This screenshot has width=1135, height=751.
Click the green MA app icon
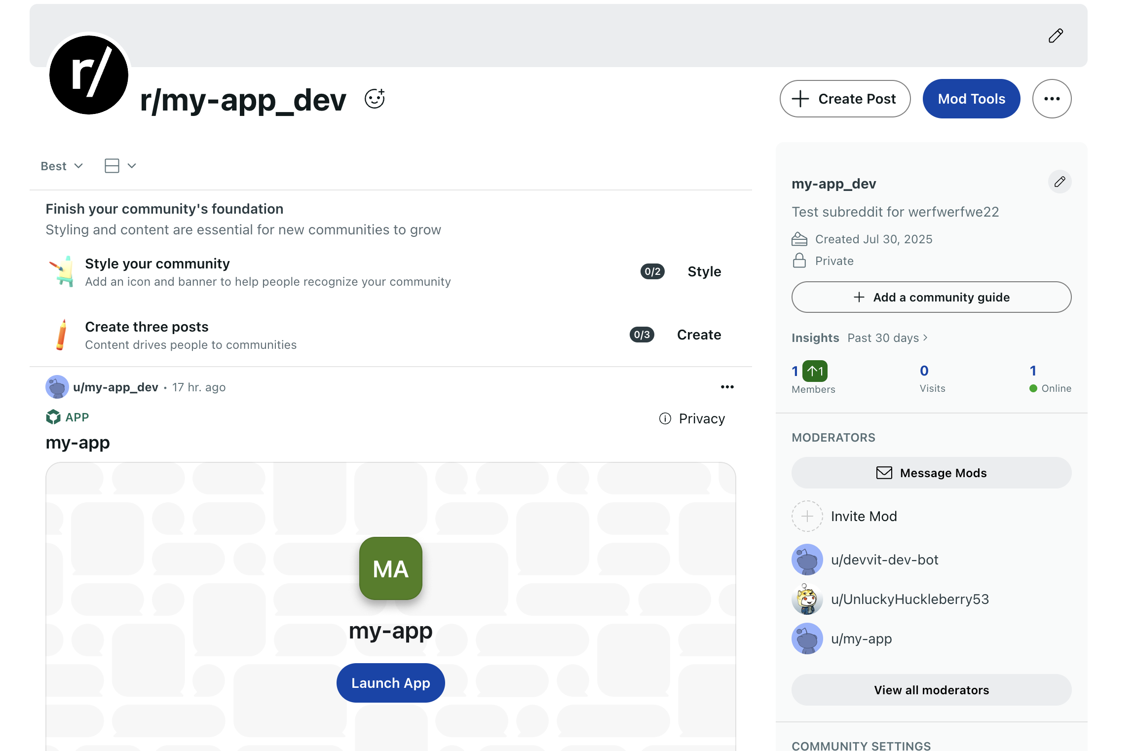[x=390, y=568]
